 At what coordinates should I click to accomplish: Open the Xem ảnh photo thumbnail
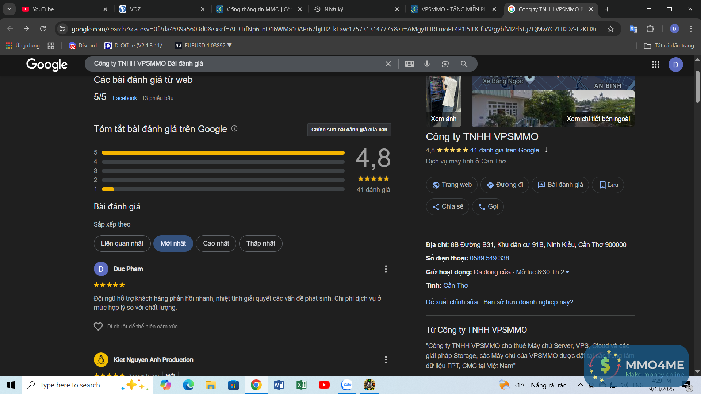pyautogui.click(x=443, y=101)
